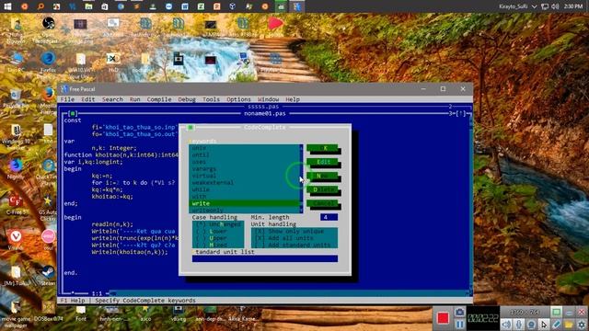
Task: Open the Window menu
Action: point(268,99)
